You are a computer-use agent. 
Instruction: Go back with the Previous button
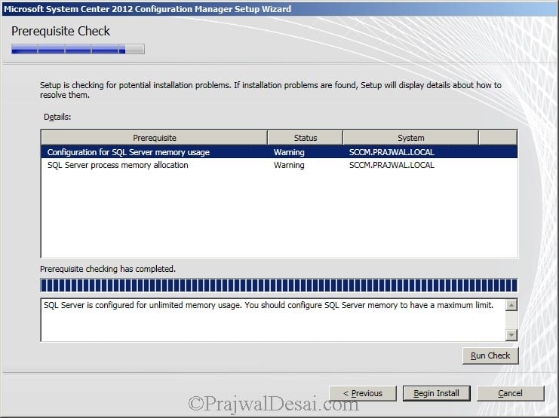(x=363, y=393)
